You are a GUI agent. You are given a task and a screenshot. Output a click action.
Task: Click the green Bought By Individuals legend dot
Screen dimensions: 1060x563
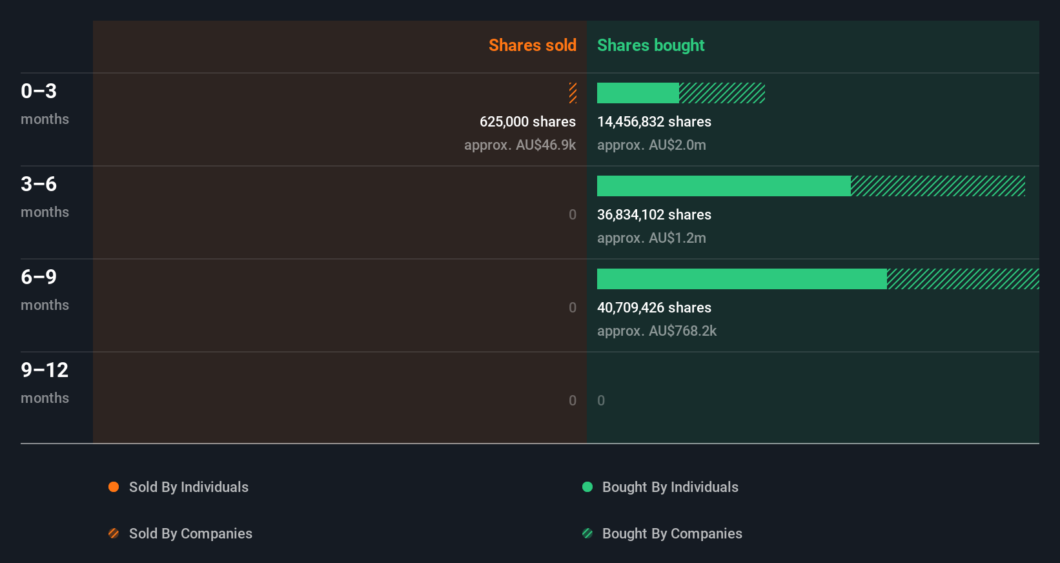587,487
